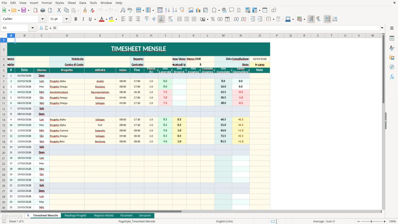Image resolution: width=398 pixels, height=224 pixels.
Task: Insert image icon
Action: [191, 10]
